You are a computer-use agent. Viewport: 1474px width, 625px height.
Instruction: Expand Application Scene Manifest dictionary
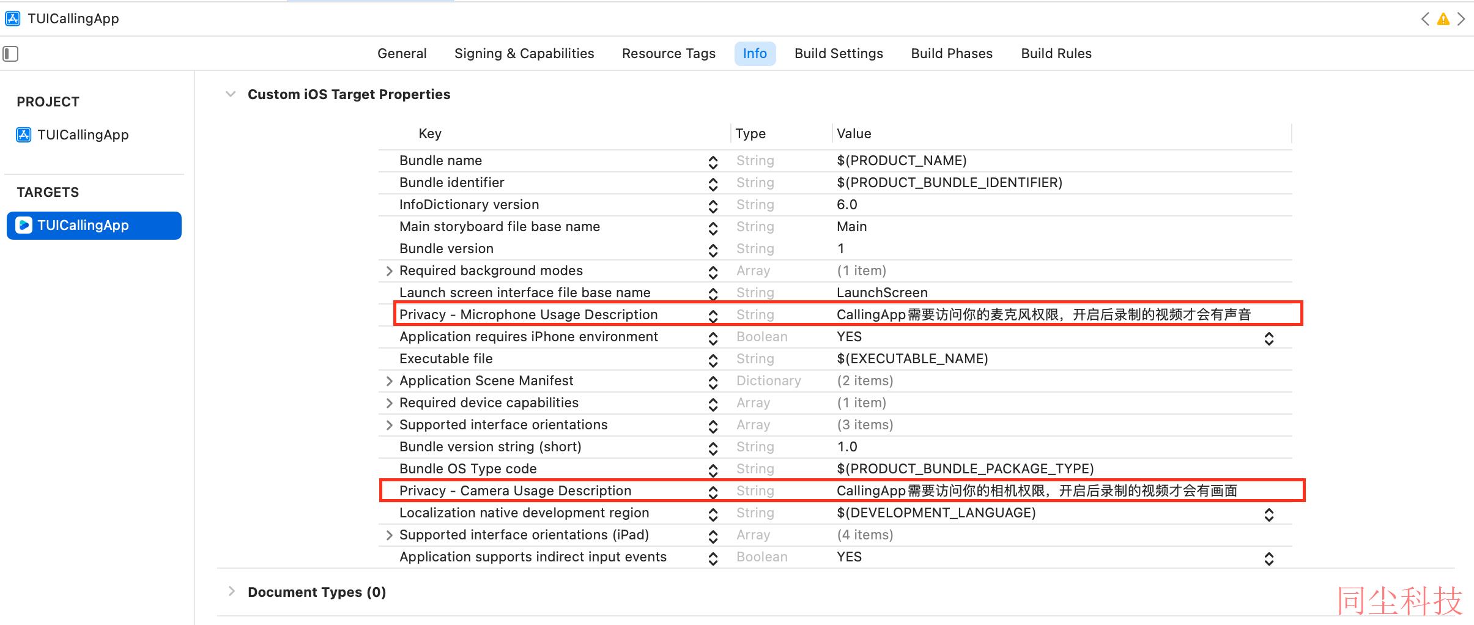click(x=389, y=381)
